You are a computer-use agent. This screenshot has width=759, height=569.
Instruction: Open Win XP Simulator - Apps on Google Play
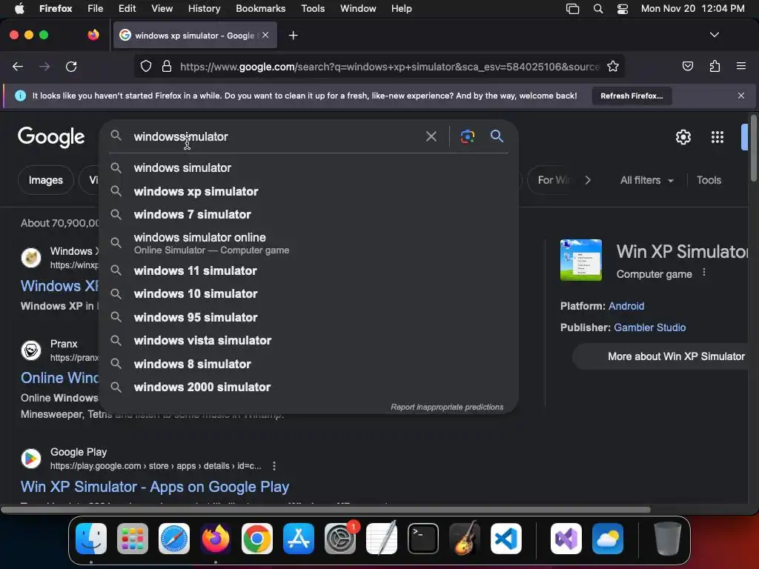coord(155,487)
